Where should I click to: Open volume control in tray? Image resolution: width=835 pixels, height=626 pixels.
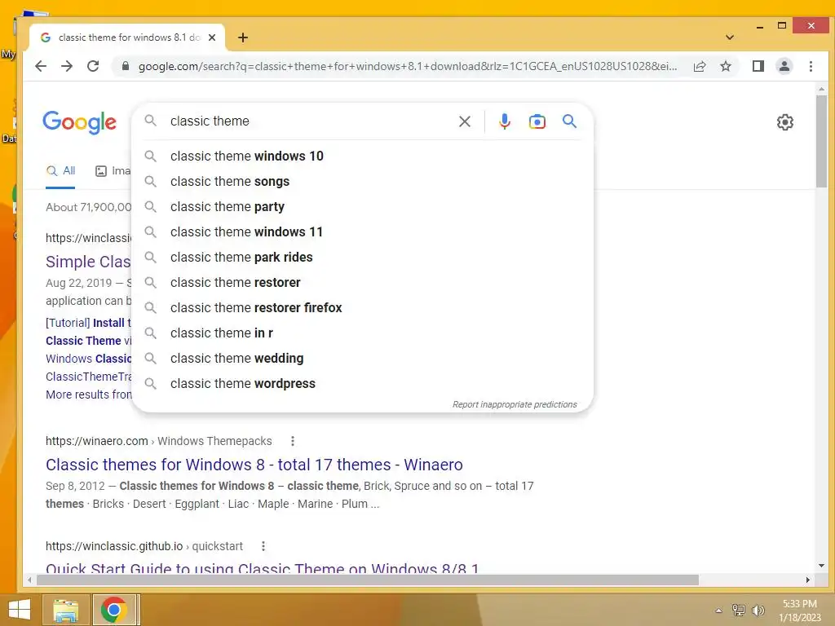(x=758, y=611)
